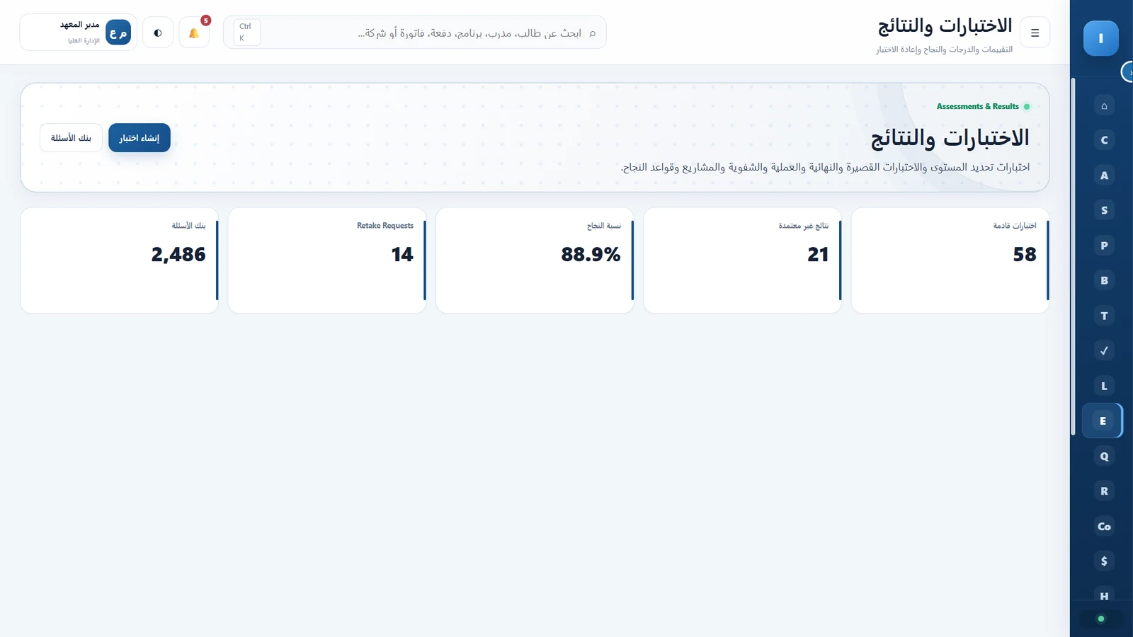Open the checkmark sidebar item

click(x=1104, y=350)
